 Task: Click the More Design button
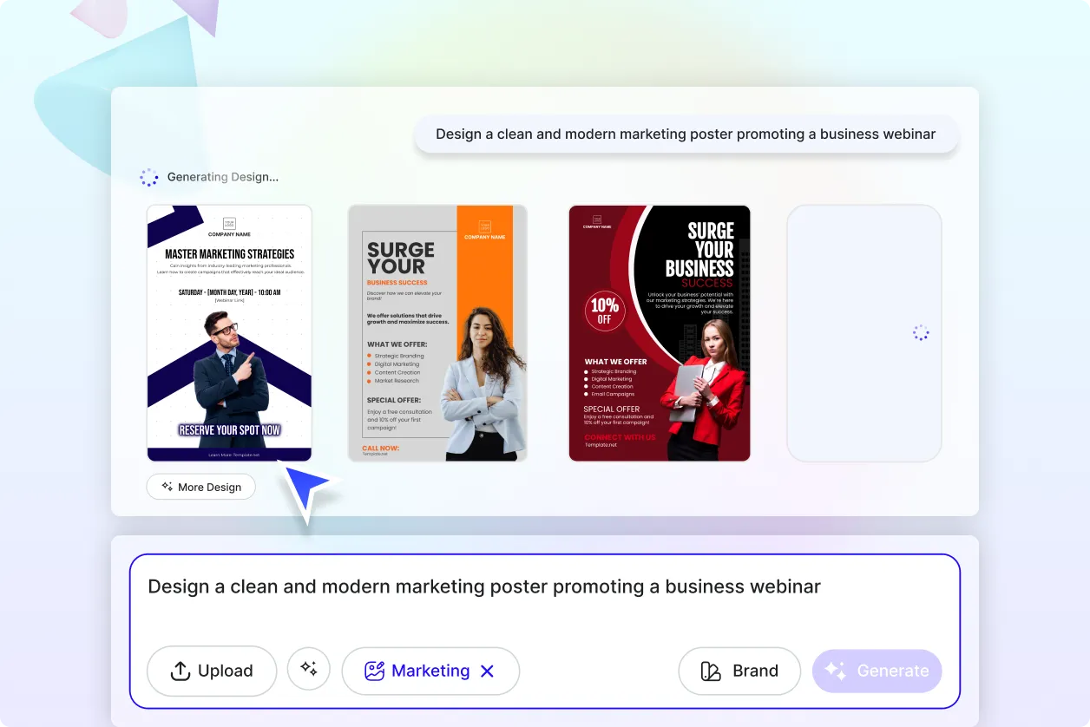point(200,487)
